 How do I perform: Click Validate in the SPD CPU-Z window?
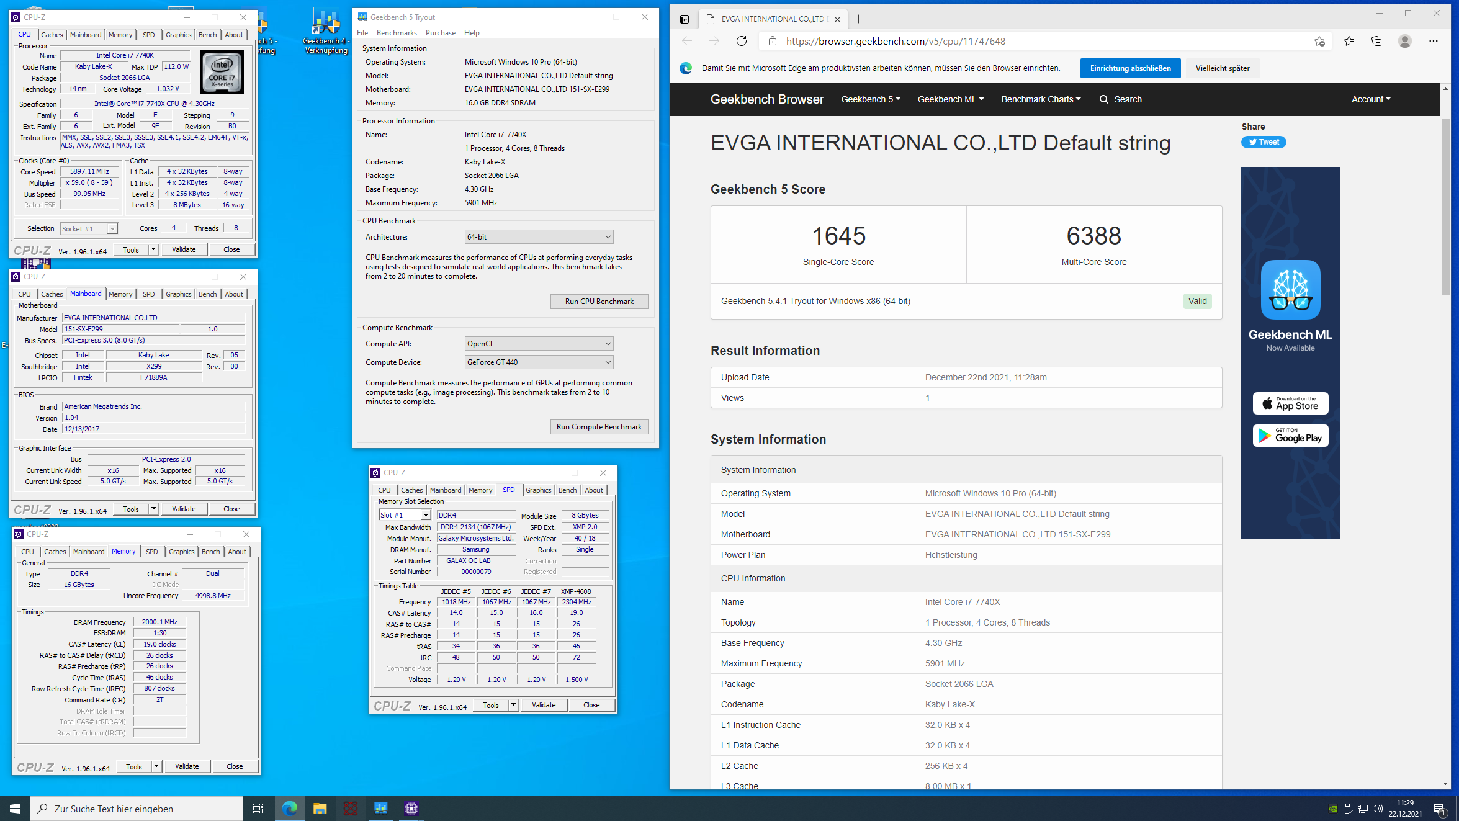click(x=544, y=705)
